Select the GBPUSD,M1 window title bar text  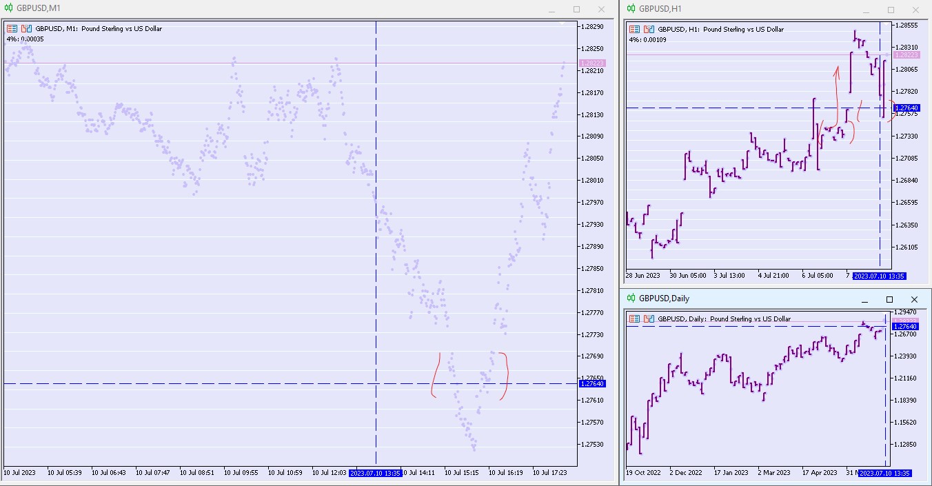click(x=39, y=9)
